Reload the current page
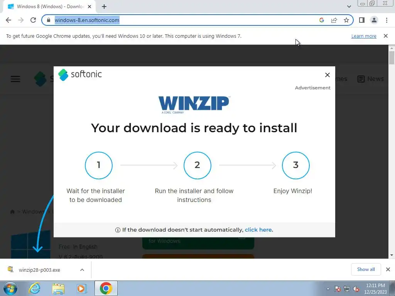Screen dimensions: 395x296 33,20
